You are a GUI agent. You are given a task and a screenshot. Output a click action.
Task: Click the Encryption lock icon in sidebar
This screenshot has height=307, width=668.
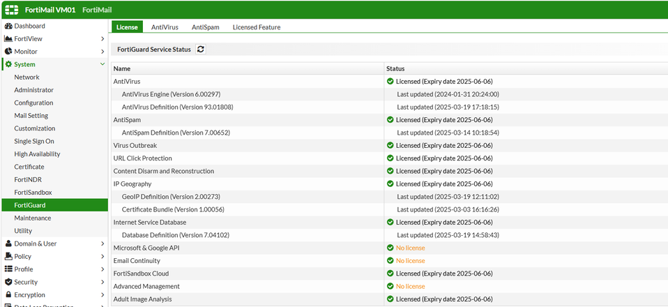tap(8, 295)
